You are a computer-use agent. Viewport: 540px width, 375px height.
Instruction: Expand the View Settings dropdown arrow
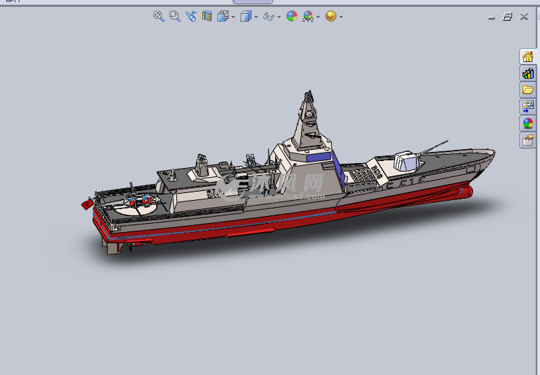[x=341, y=17]
